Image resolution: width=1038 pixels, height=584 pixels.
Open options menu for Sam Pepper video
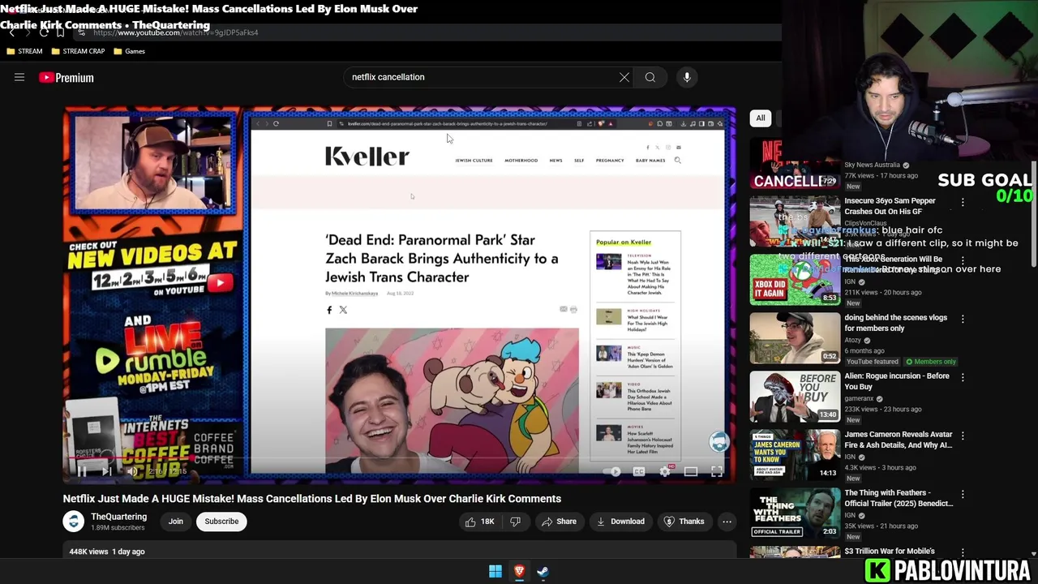(x=963, y=202)
